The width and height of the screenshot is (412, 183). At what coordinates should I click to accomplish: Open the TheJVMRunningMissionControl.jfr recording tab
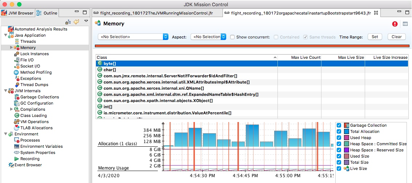click(x=153, y=13)
